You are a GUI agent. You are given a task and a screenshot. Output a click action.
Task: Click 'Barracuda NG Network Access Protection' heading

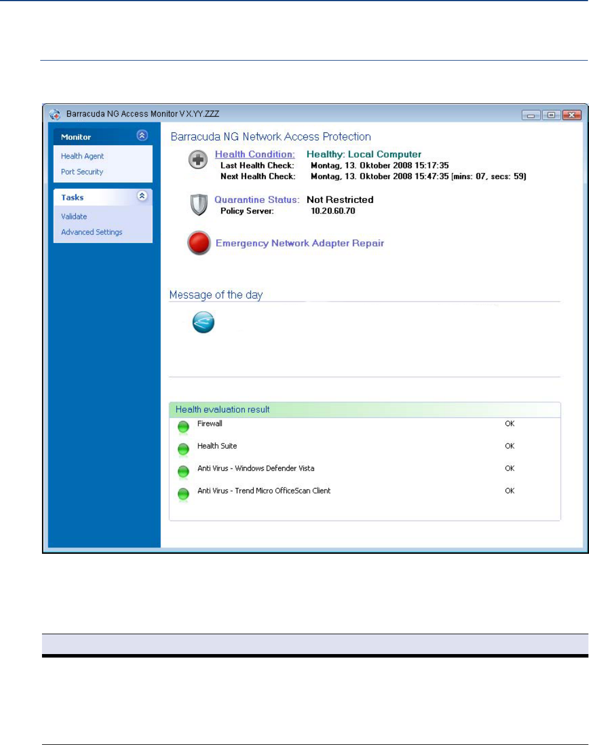tap(271, 137)
